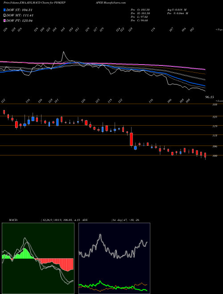The height and width of the screenshot is (294, 223).
Task: Select the DOW ST: 104.31 label
Action: pyautogui.click(x=19, y=10)
